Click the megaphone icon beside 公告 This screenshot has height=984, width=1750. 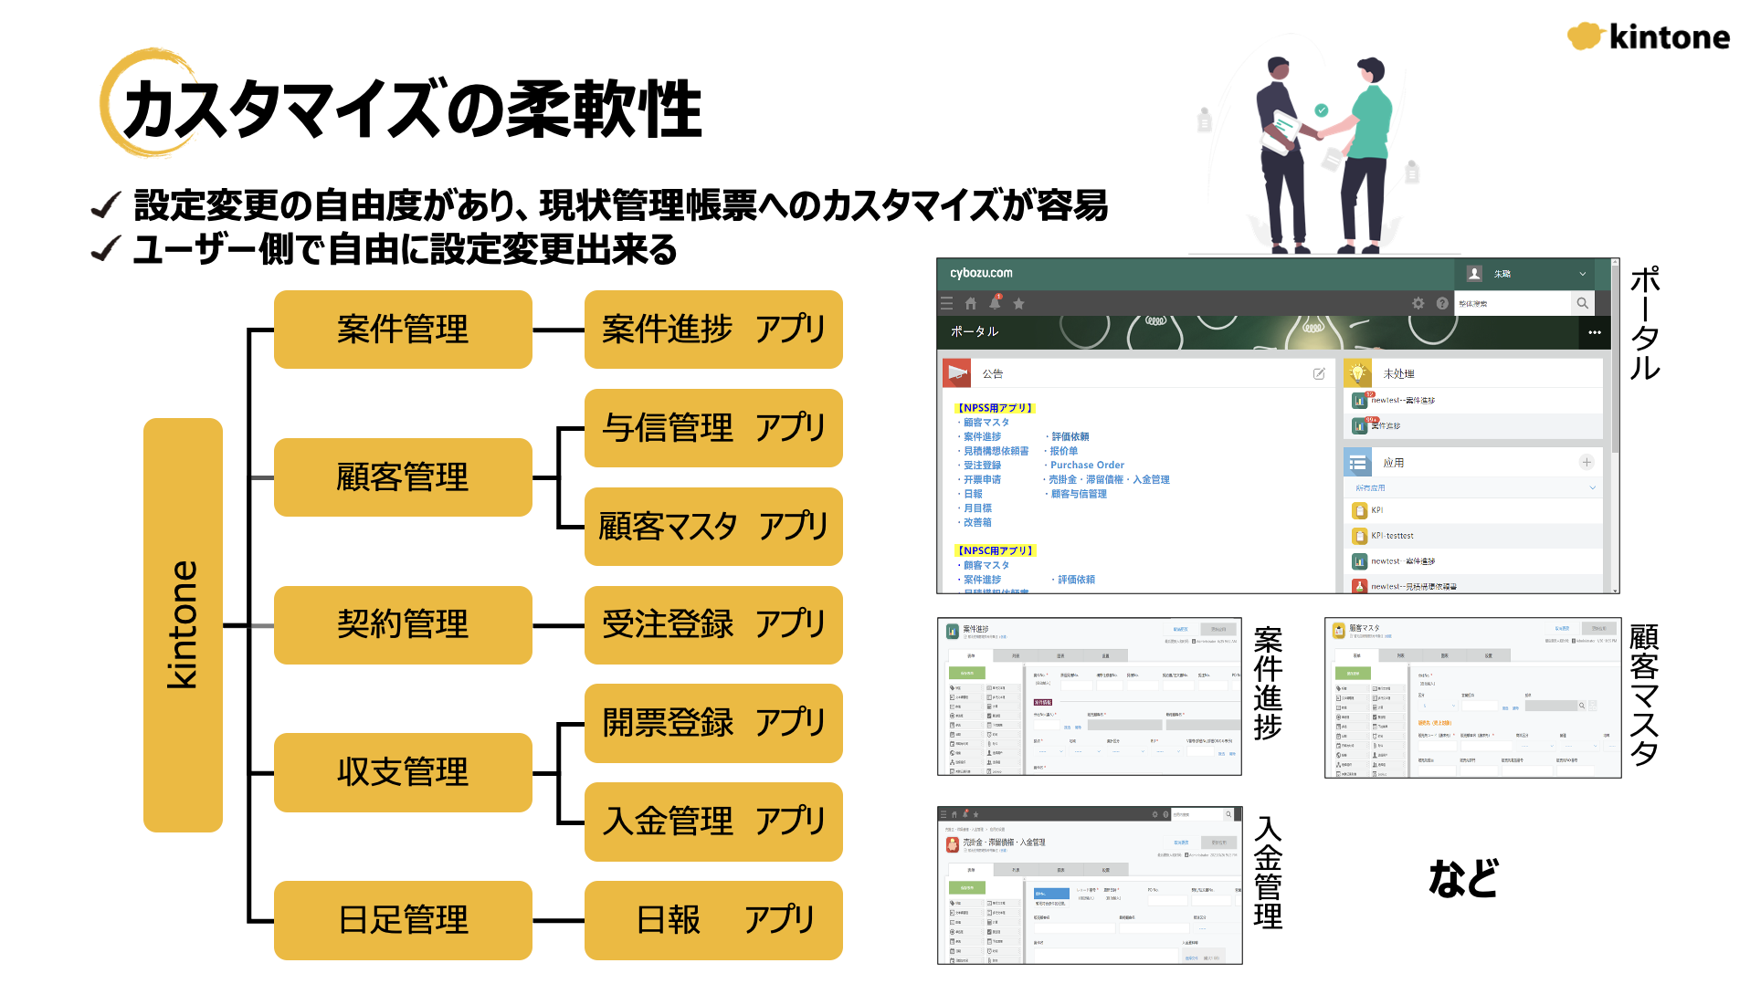(957, 372)
